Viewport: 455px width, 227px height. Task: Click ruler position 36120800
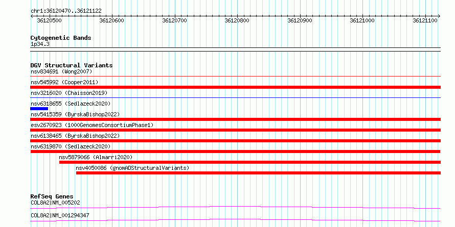(237, 20)
